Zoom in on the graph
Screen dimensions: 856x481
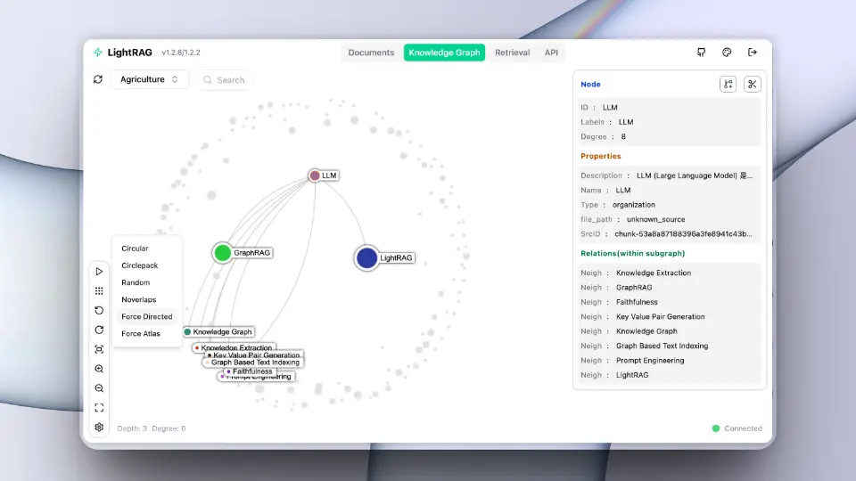(99, 369)
